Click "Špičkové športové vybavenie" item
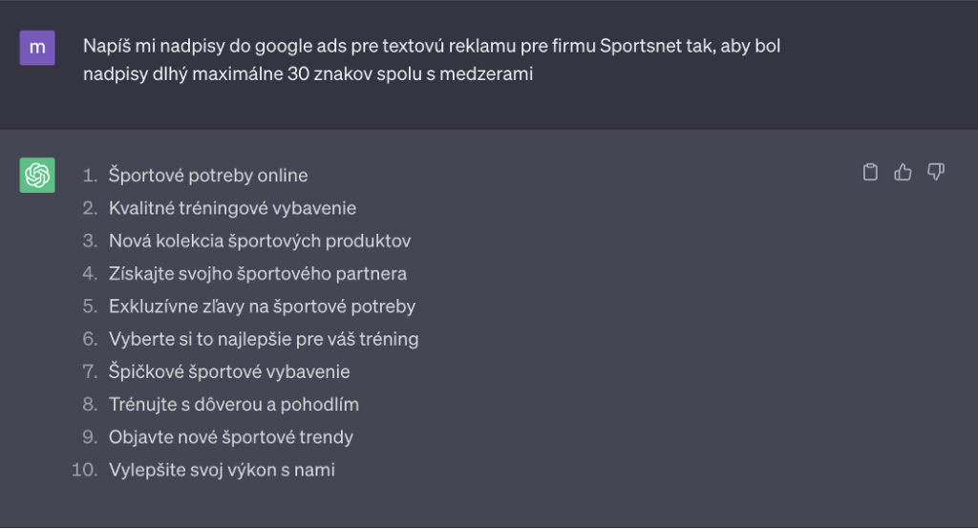This screenshot has height=529, width=978. 229,371
